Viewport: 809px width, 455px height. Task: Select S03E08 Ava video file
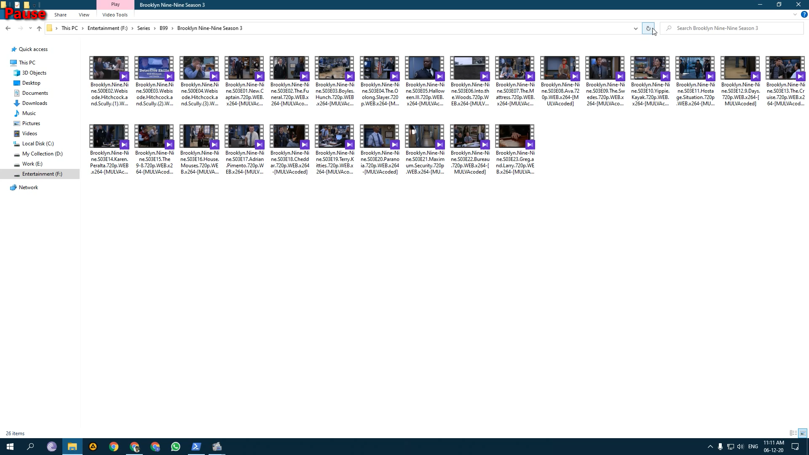560,81
